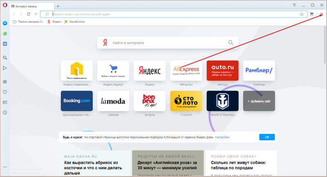
Task: Click the ПОЙМИ СВОЮ СОБАКУ source label
Action: pos(233,157)
